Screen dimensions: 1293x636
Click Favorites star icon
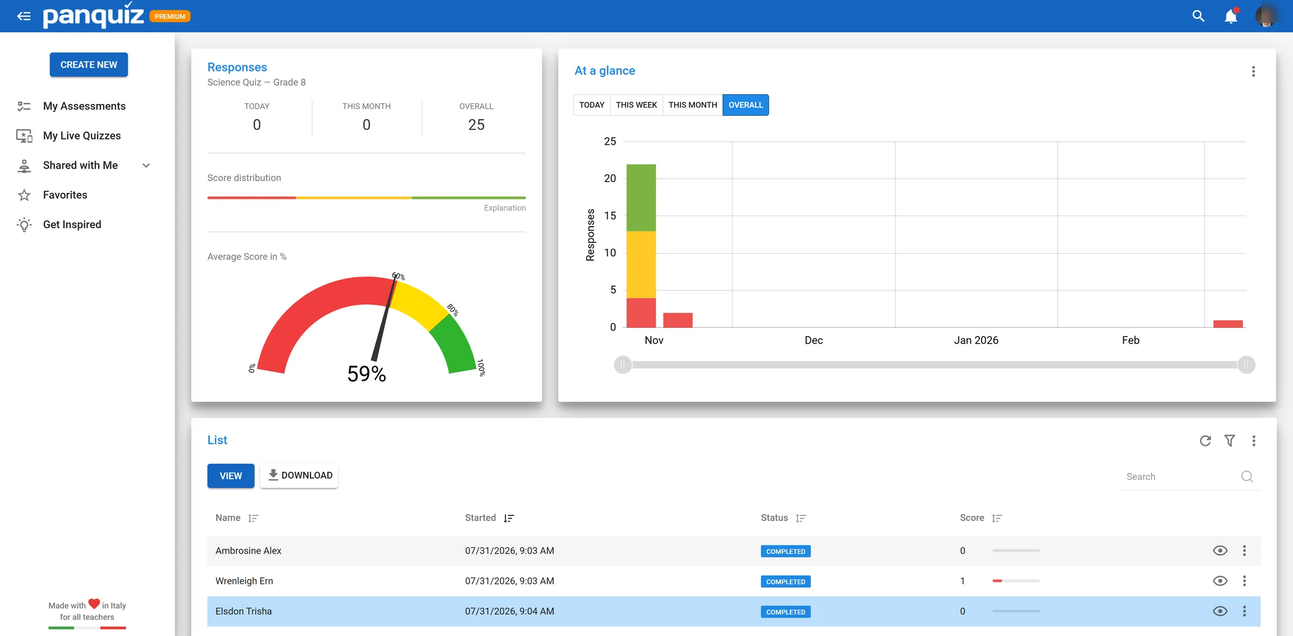[24, 195]
